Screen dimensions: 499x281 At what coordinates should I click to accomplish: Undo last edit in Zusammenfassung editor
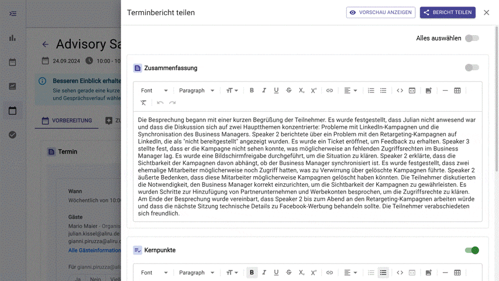pyautogui.click(x=160, y=102)
